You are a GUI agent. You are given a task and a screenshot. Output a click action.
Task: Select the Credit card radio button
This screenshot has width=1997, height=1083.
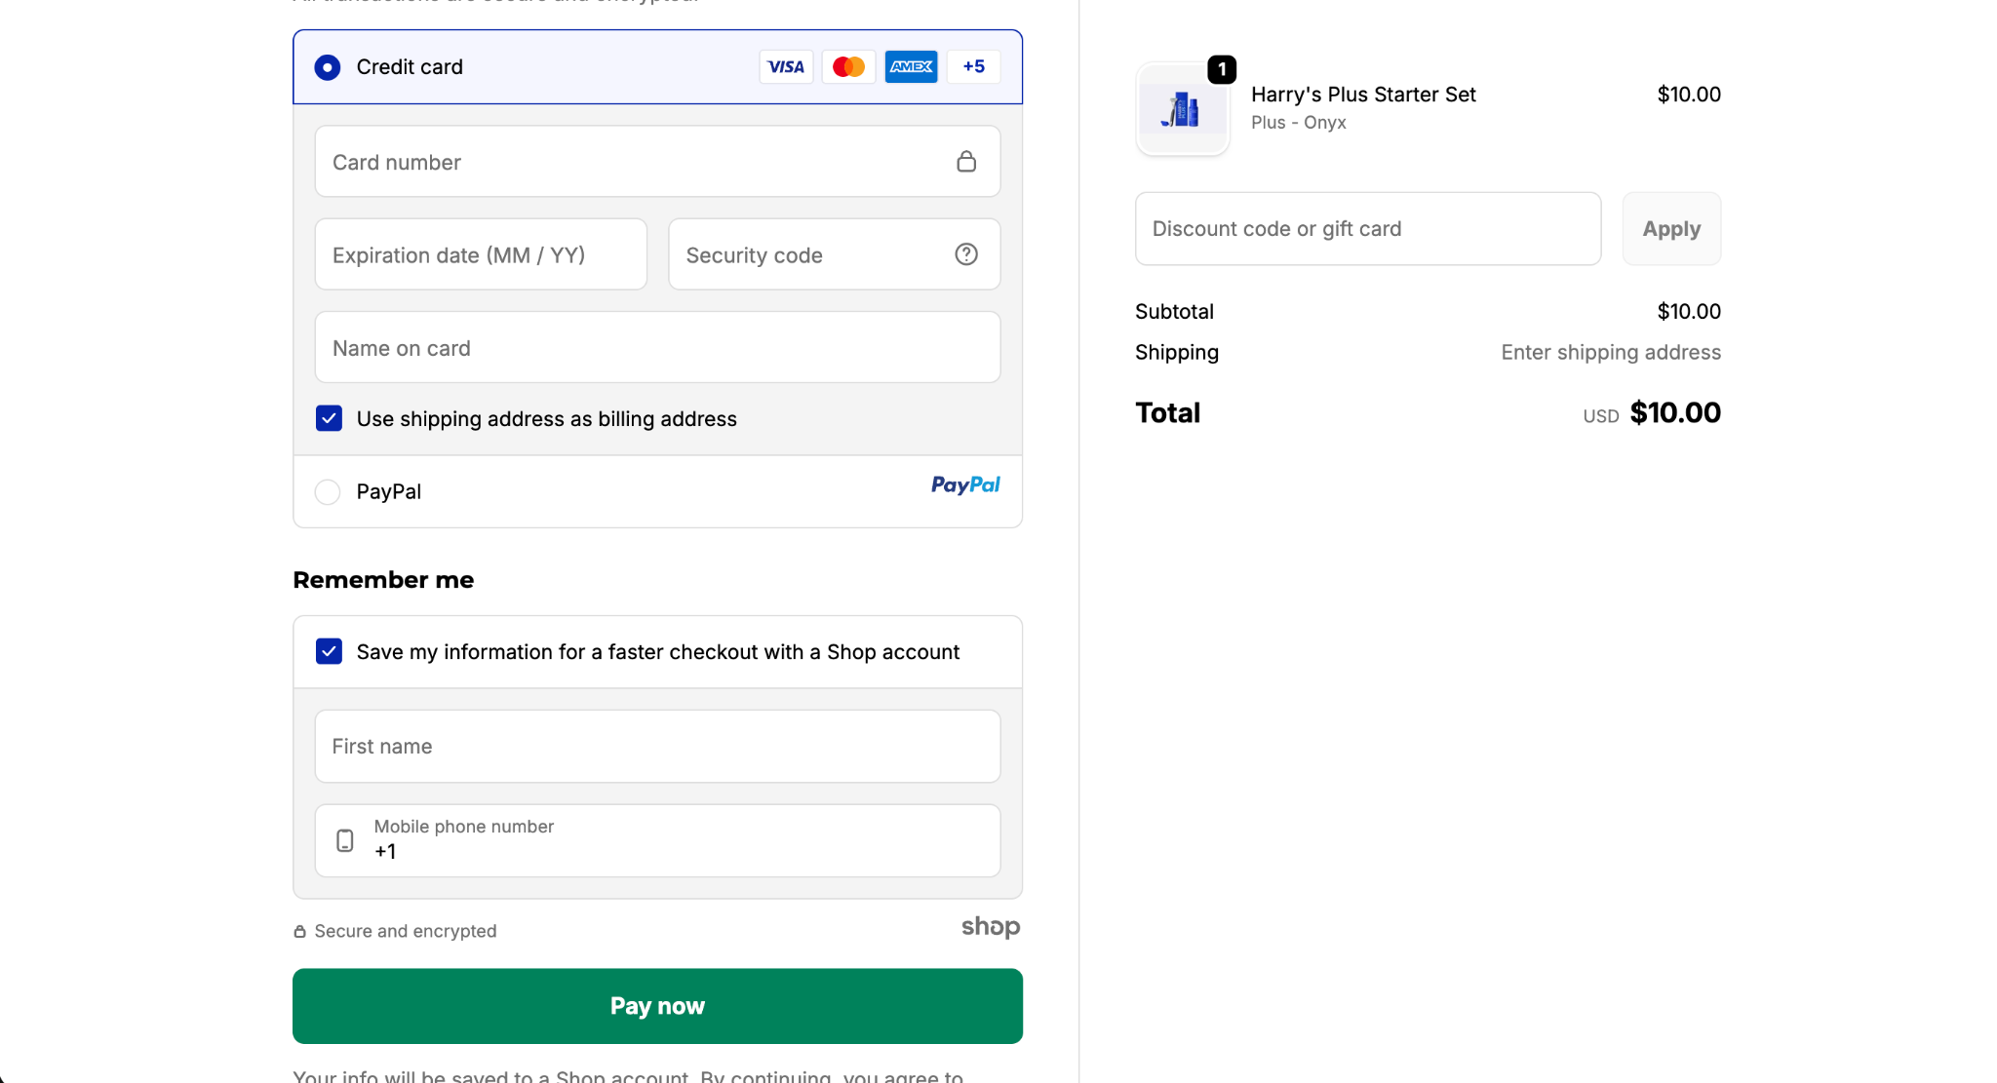[x=328, y=67]
